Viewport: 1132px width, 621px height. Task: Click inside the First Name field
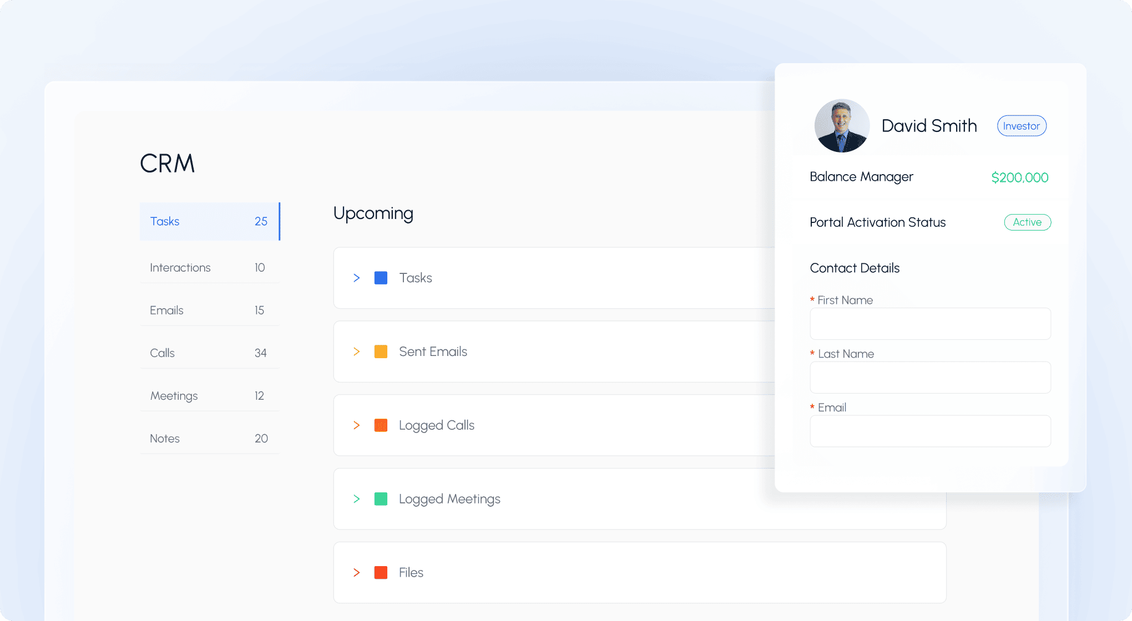pos(930,324)
